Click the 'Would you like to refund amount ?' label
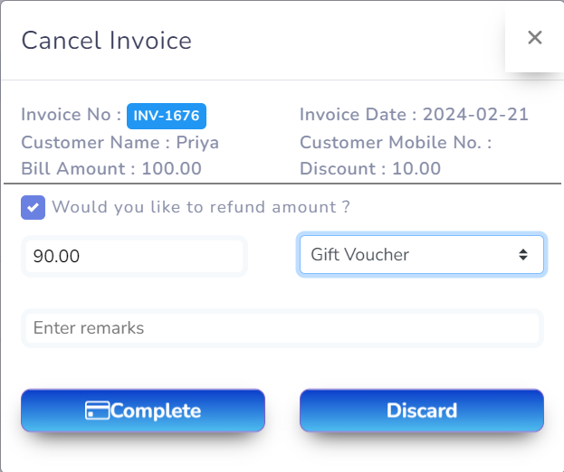This screenshot has height=472, width=564. 201,207
